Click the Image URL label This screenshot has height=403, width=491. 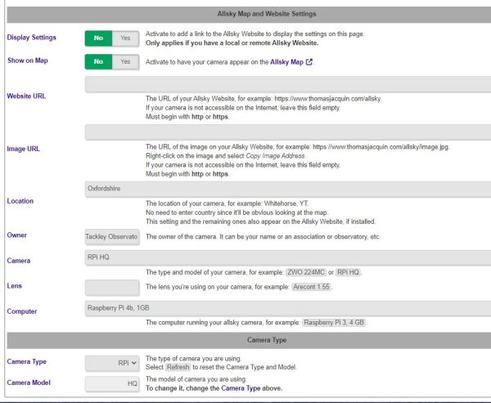point(24,149)
